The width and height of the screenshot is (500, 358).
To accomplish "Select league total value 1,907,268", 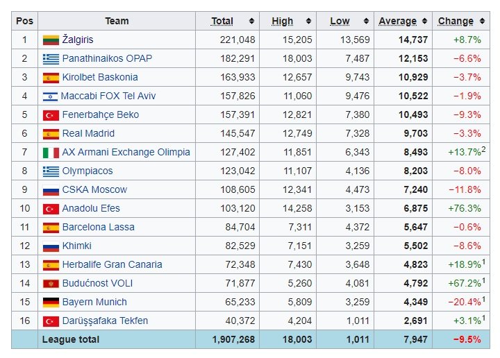I will 234,339.
